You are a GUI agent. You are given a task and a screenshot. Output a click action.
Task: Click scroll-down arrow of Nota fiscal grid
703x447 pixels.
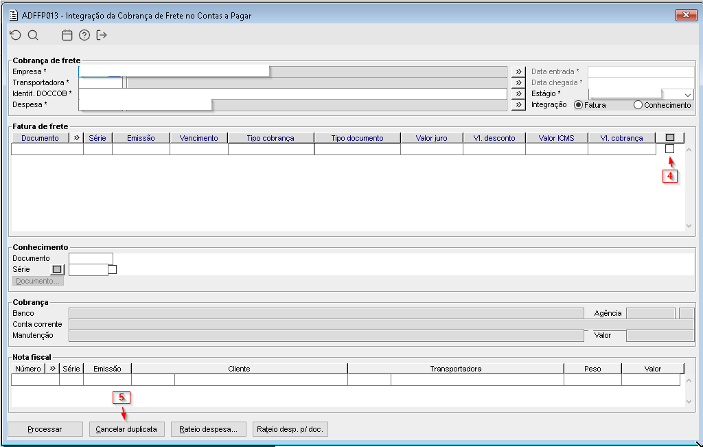pos(689,402)
